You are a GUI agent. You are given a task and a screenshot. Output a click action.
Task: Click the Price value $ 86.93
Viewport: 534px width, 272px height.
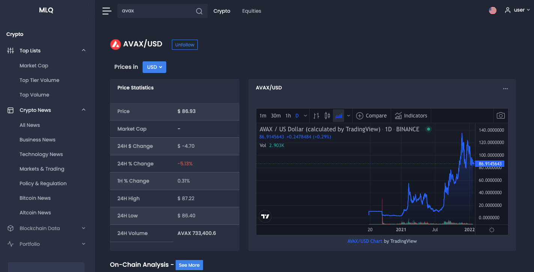(187, 111)
